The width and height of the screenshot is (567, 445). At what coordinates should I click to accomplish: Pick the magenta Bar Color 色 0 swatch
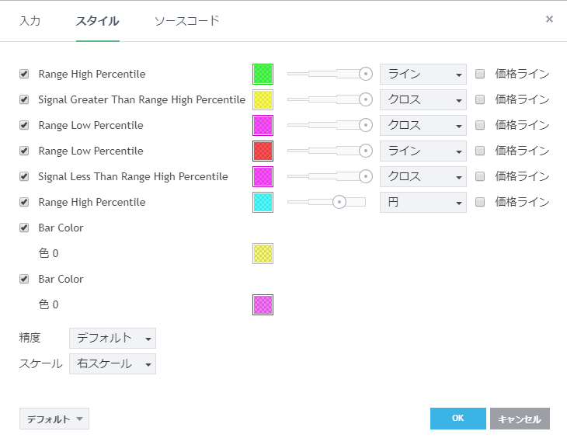click(x=263, y=305)
